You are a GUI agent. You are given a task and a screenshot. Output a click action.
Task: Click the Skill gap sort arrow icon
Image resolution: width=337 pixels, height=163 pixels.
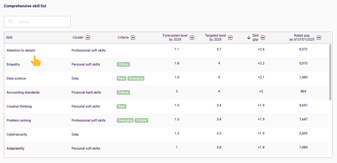pyautogui.click(x=249, y=38)
